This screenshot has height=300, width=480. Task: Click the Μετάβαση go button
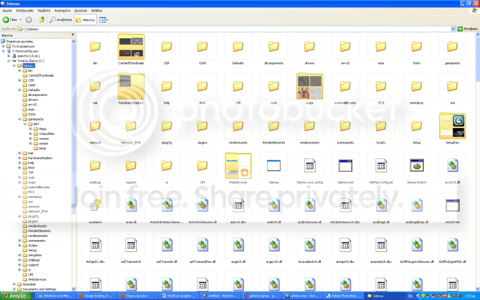[467, 29]
